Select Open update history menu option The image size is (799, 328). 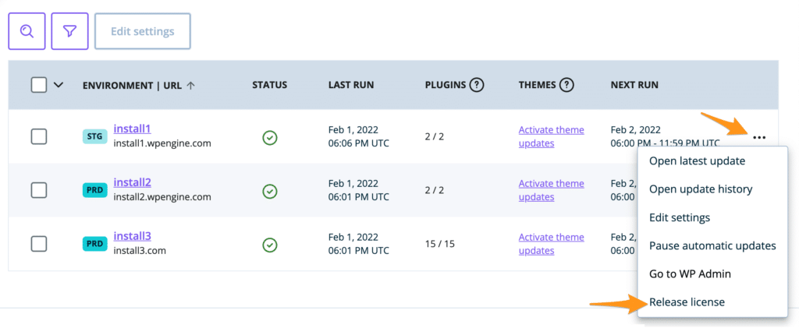pyautogui.click(x=701, y=189)
